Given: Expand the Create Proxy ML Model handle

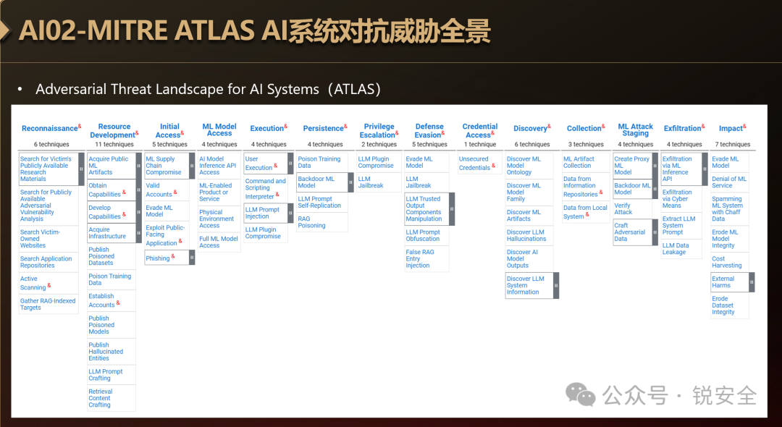Looking at the screenshot, I should (655, 166).
